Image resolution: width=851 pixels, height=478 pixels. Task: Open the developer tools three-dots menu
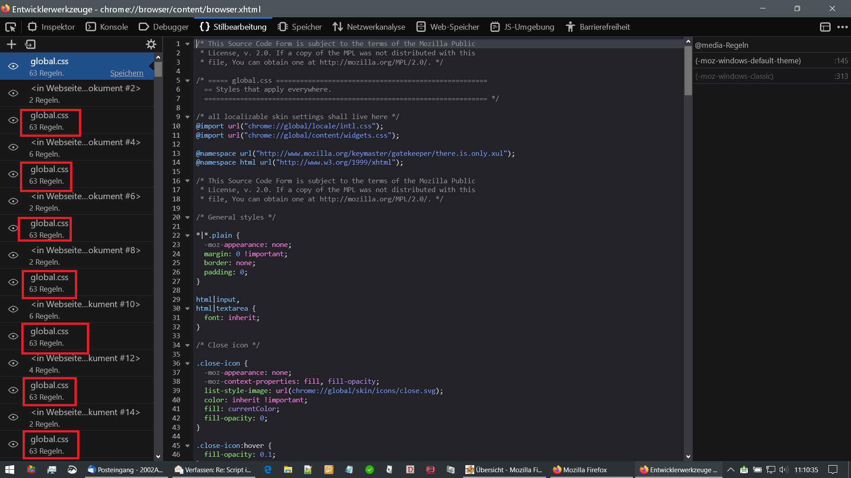(x=842, y=27)
